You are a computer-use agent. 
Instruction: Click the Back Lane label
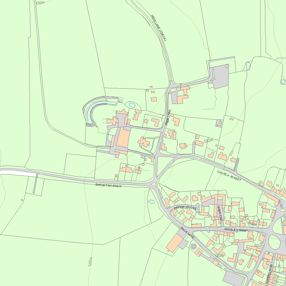[x=187, y=233]
